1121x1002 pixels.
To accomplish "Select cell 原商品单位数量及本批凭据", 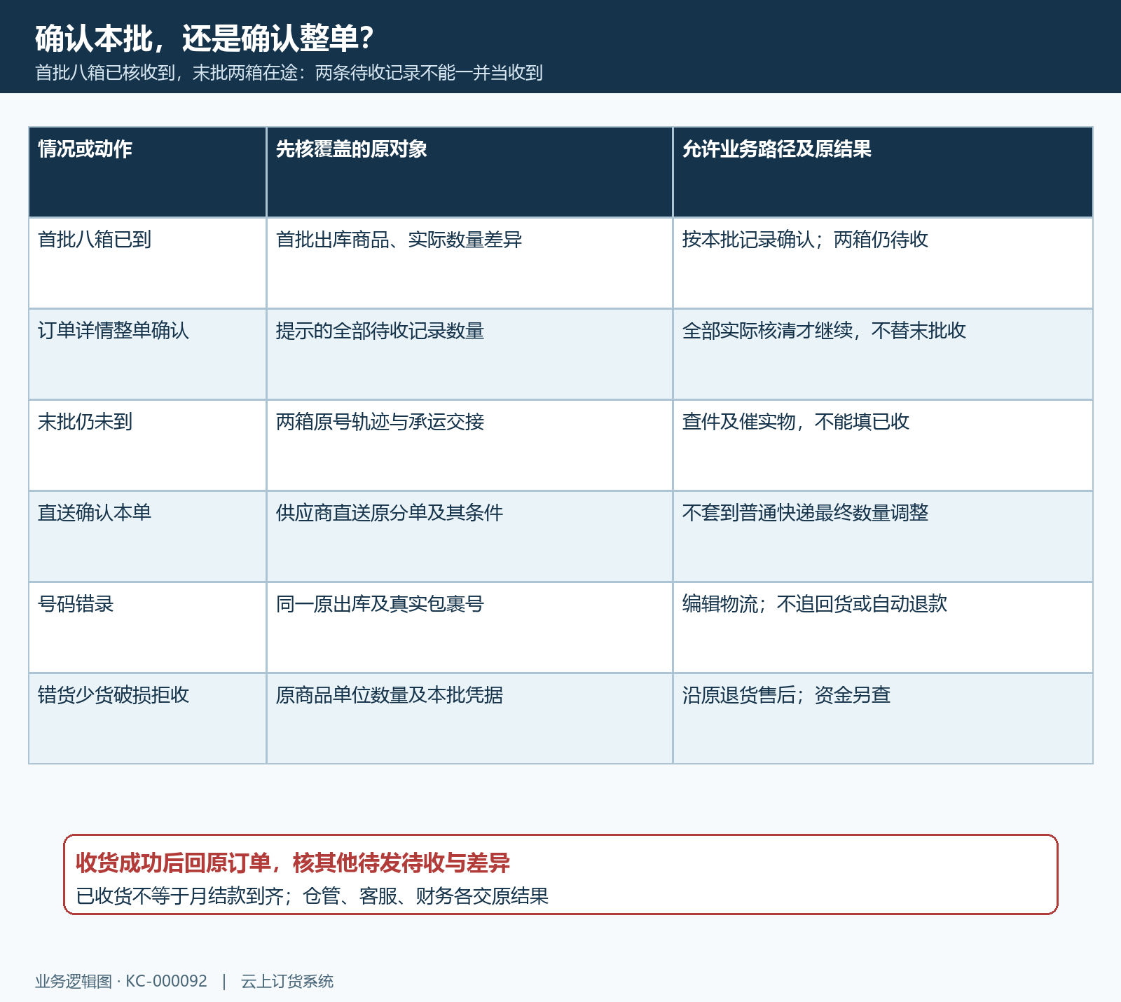I will click(469, 718).
